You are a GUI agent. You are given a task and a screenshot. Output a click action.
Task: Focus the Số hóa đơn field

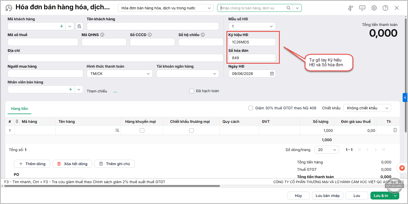click(x=252, y=58)
